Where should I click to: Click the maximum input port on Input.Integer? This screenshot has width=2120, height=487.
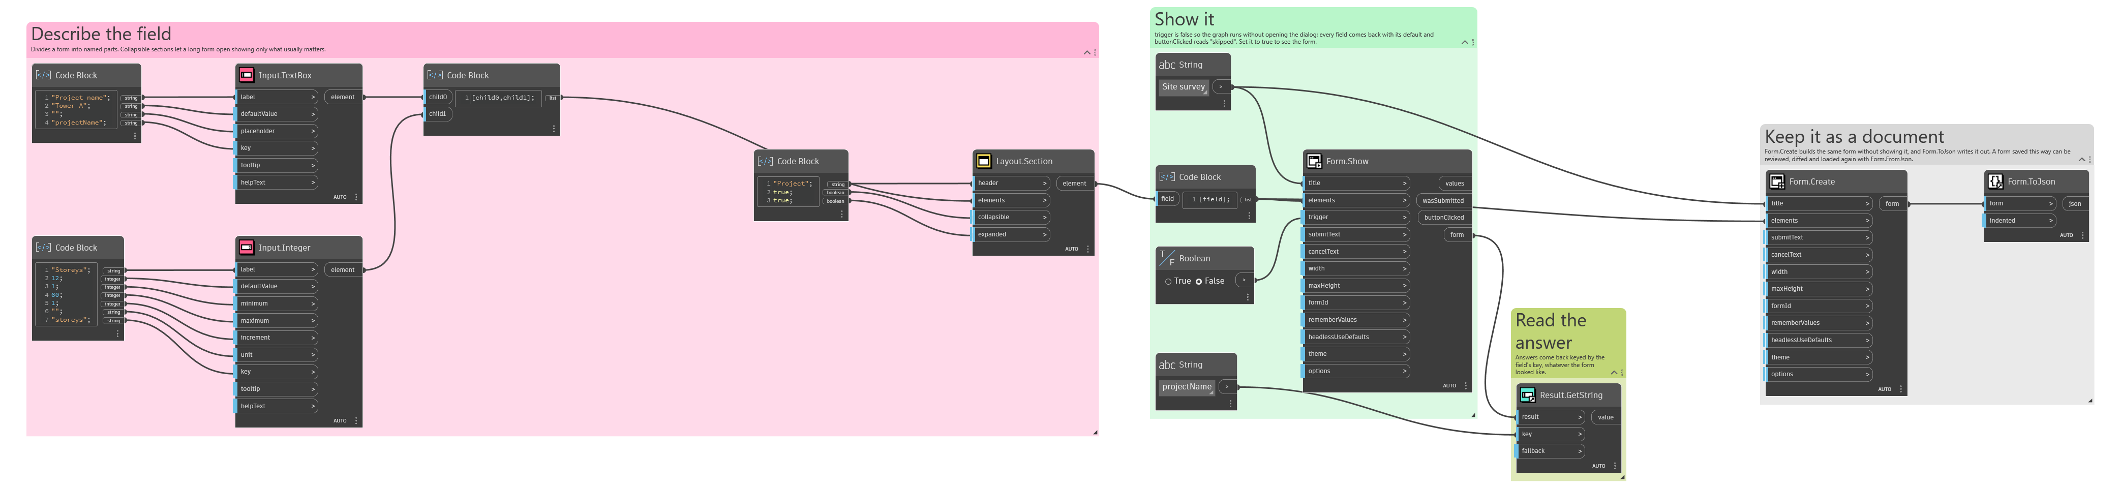pos(277,321)
